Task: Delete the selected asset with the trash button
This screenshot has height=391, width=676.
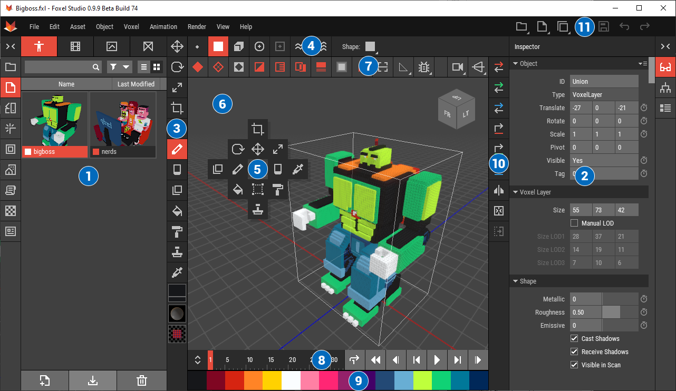Action: click(x=141, y=380)
